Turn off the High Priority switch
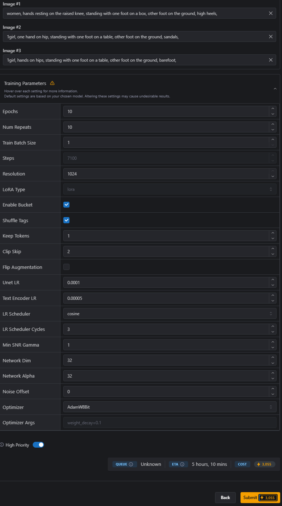The image size is (282, 506). [38, 445]
